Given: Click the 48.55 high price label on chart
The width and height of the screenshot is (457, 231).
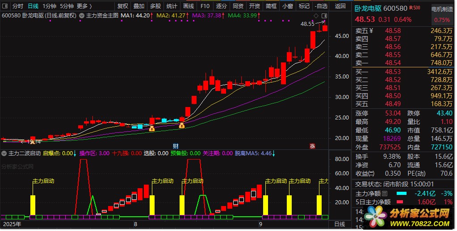Looking at the screenshot, I should pos(307,24).
